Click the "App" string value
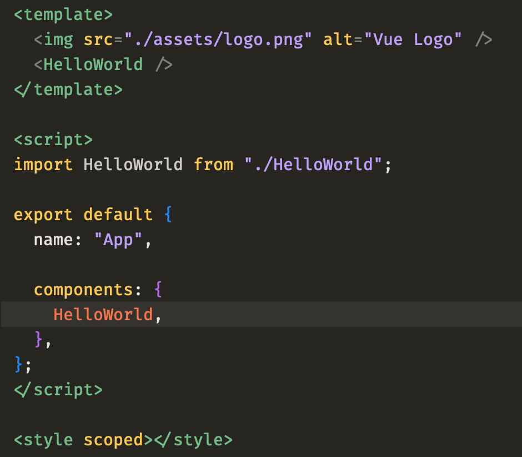Screen dimensions: 522x457 pyautogui.click(x=118, y=240)
